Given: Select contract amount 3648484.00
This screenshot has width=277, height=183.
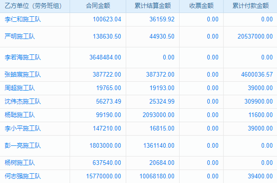Looking at the screenshot, I should click(105, 57).
